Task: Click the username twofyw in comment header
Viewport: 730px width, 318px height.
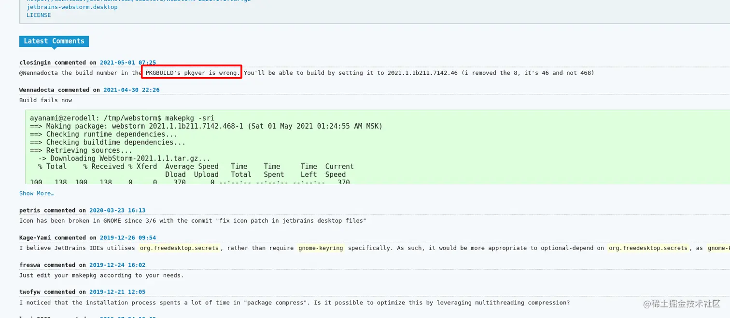Action: (x=30, y=292)
